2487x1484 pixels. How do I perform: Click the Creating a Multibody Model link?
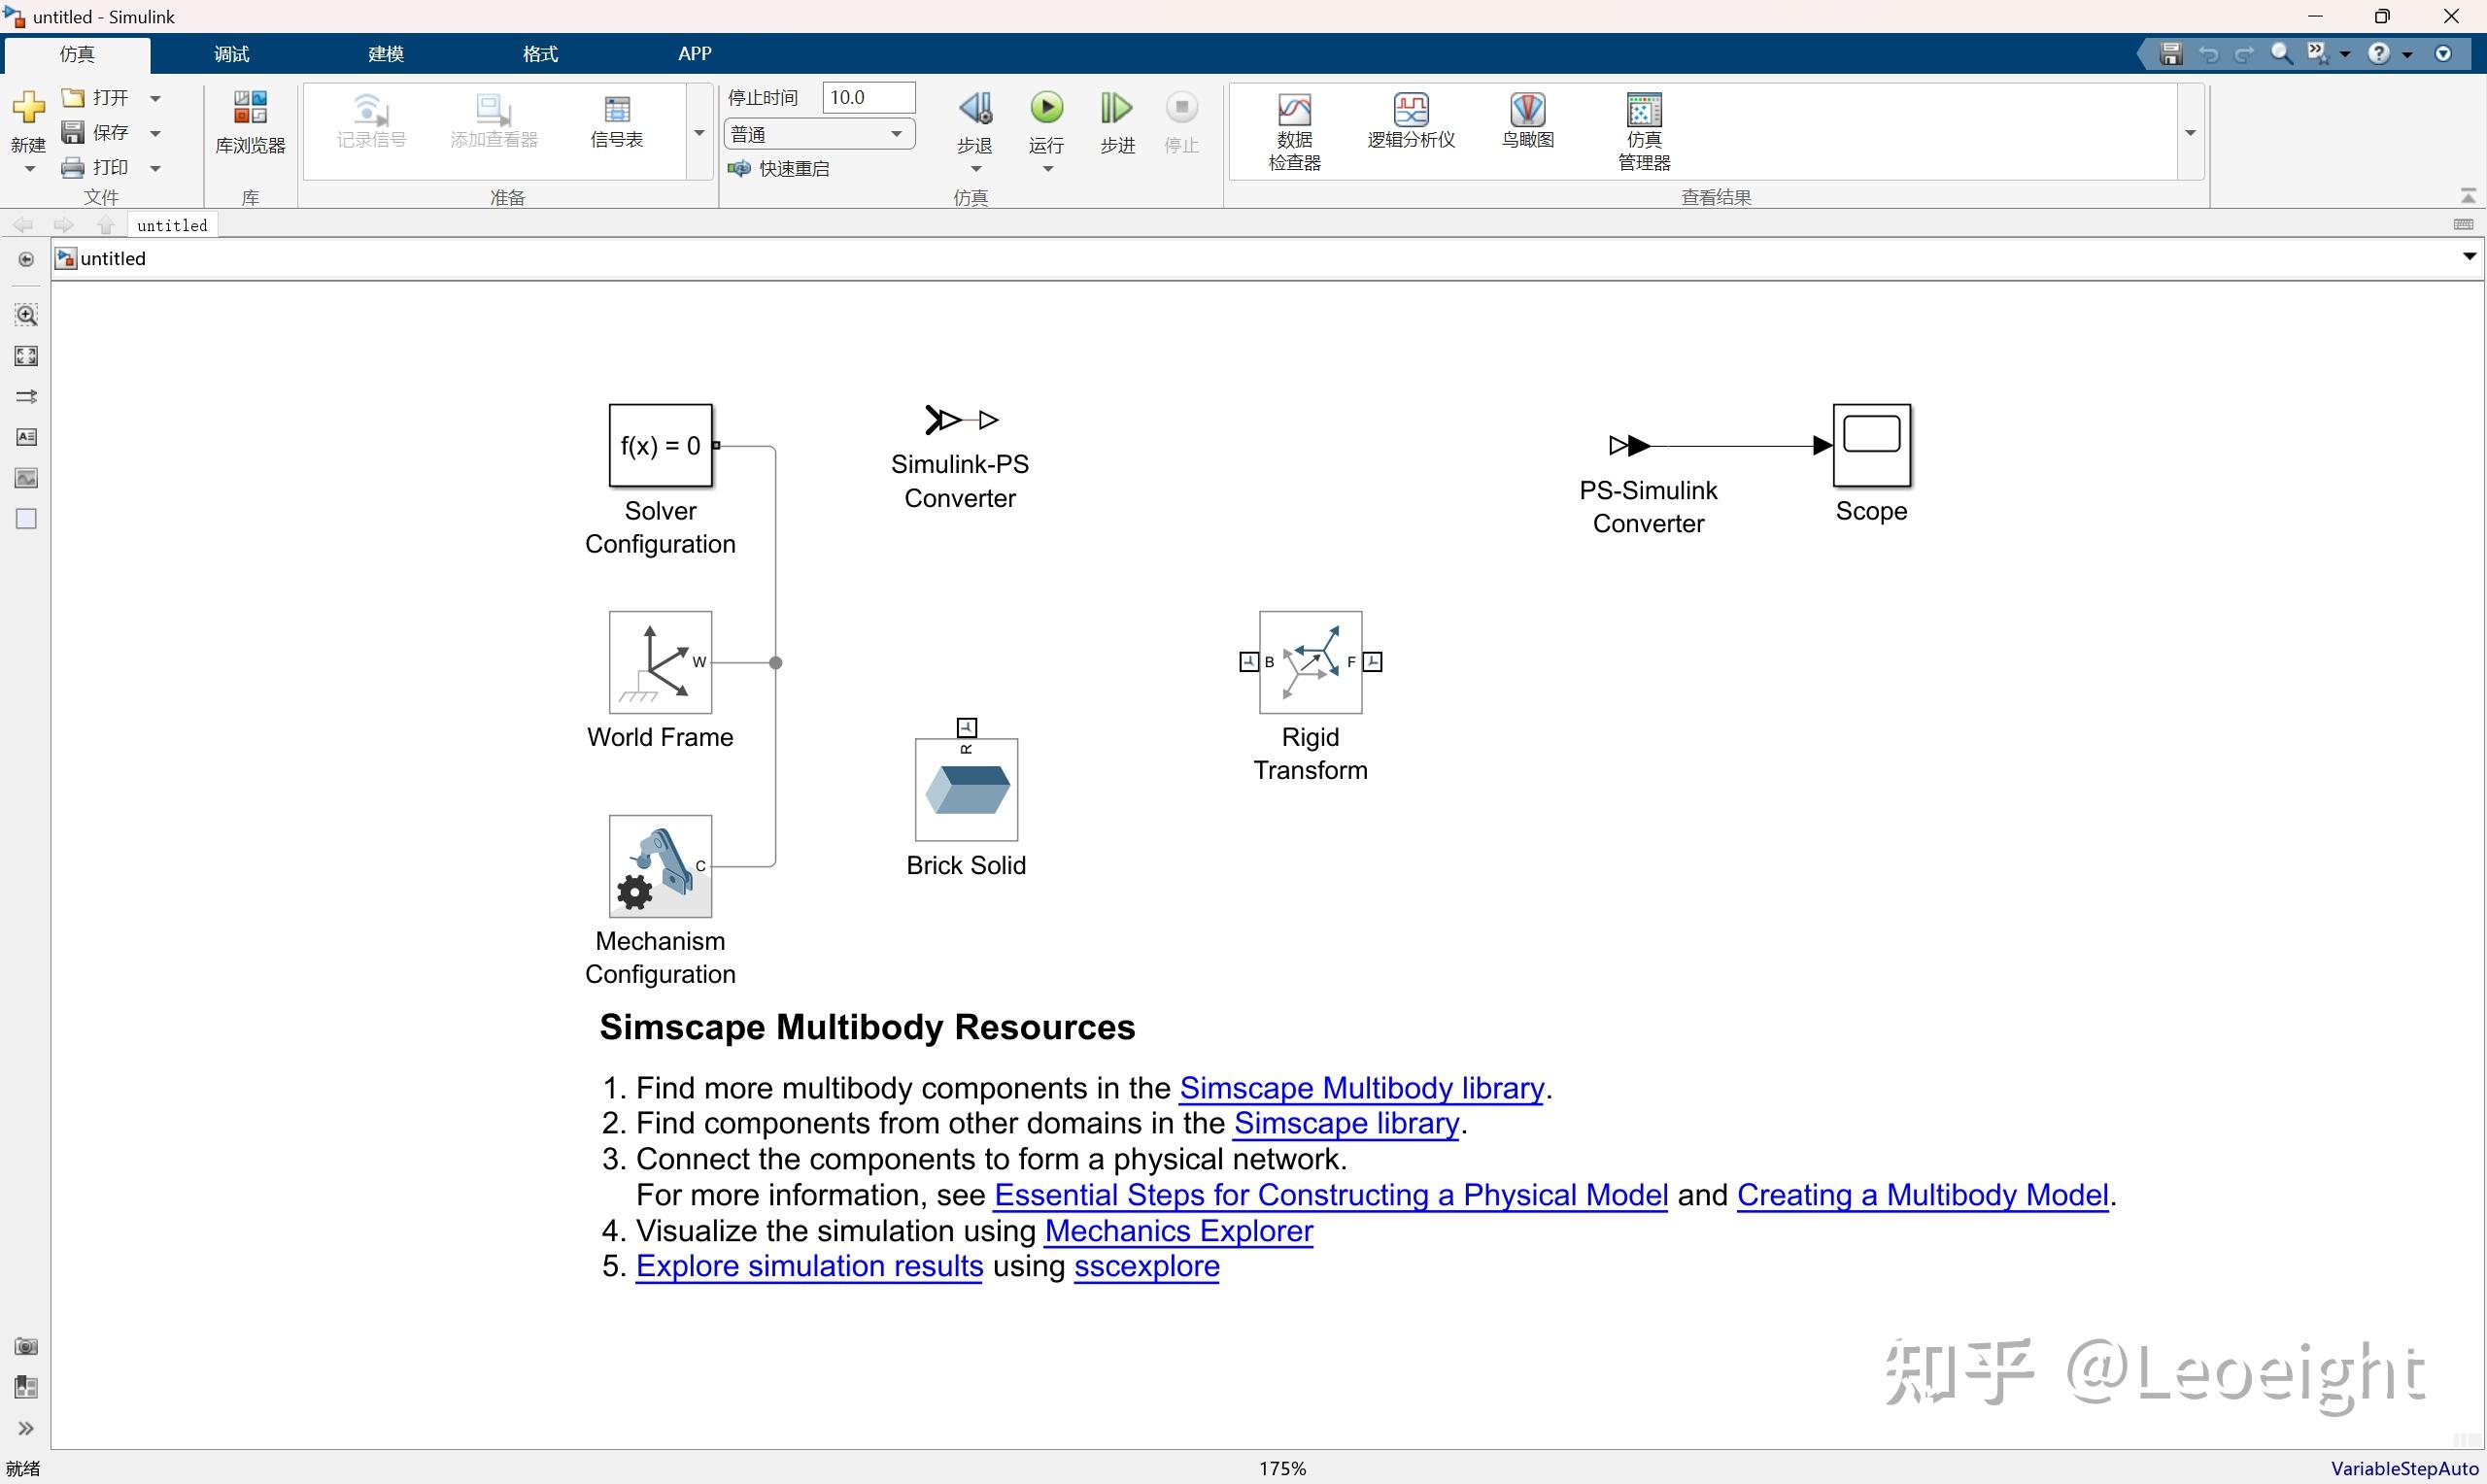pos(1922,1195)
